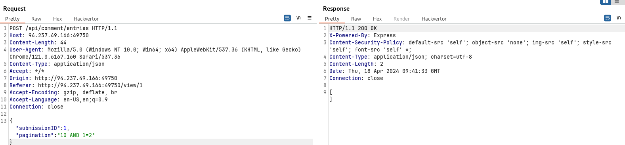
Task: Toggle word wrap in the Request panel
Action: coord(287,18)
